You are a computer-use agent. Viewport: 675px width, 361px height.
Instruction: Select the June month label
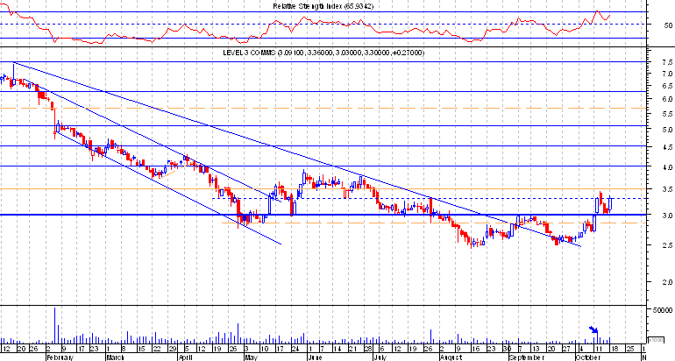[314, 357]
